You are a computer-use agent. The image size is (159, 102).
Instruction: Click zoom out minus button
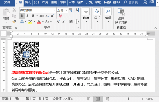[114, 99]
